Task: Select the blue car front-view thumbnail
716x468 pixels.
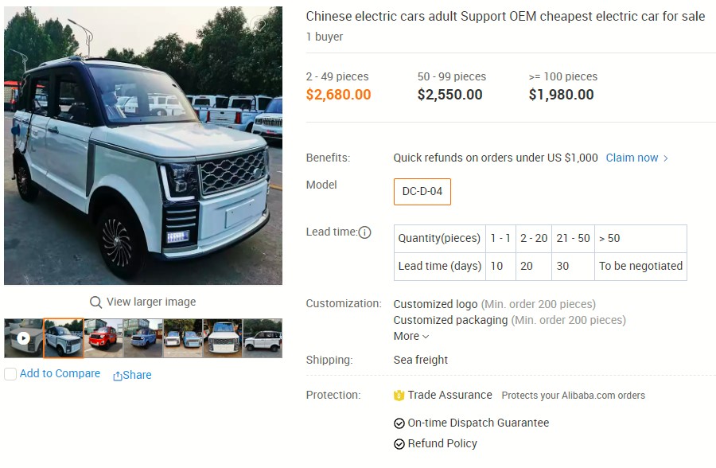Action: click(142, 338)
